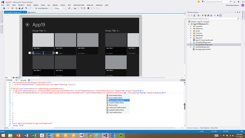The image size is (245, 138).
Task: Open Chrome from the taskbar
Action: click(x=89, y=135)
